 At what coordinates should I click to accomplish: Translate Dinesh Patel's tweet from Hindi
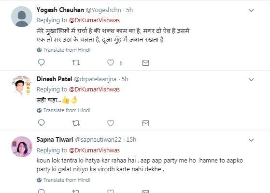63,110
